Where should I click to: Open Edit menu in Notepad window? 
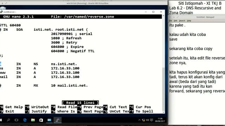pyautogui.click(x=175, y=21)
